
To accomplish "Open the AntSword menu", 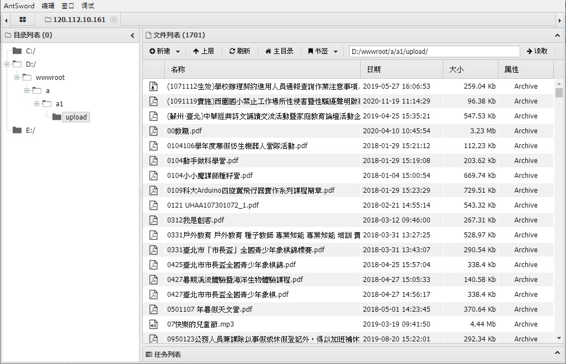I will click(19, 6).
